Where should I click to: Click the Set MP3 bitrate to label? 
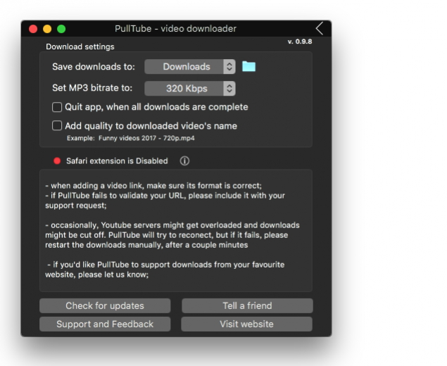(92, 88)
